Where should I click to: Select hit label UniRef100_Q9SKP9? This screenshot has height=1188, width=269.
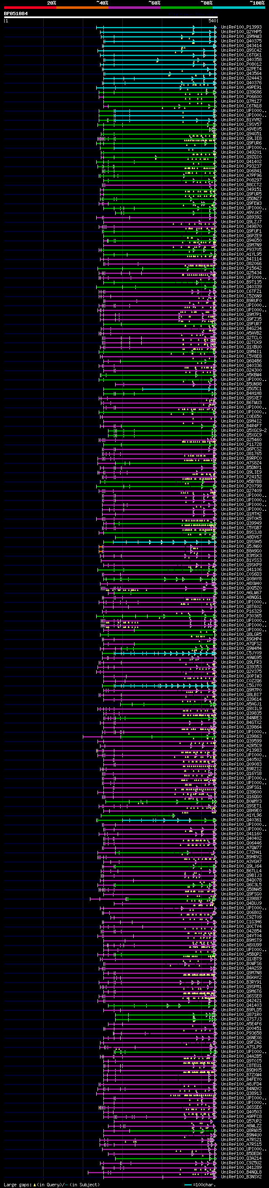click(x=241, y=565)
